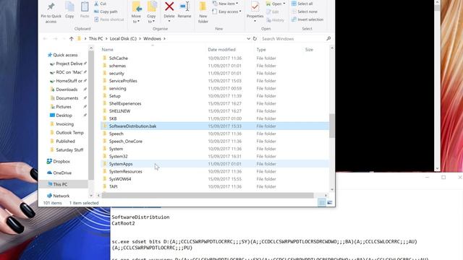Select the SHELLNEW folder
Image resolution: width=463 pixels, height=260 pixels.
(x=119, y=110)
